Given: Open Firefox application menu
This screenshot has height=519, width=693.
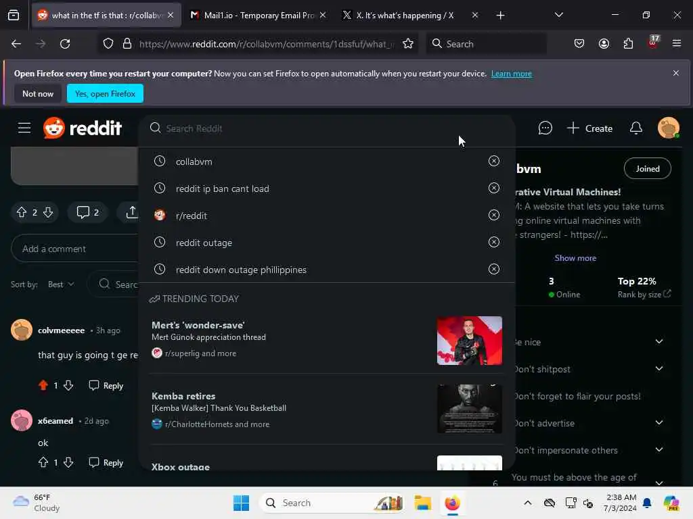Looking at the screenshot, I should click(677, 44).
